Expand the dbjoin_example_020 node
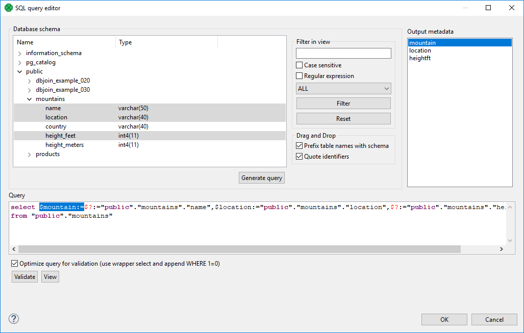 click(29, 80)
